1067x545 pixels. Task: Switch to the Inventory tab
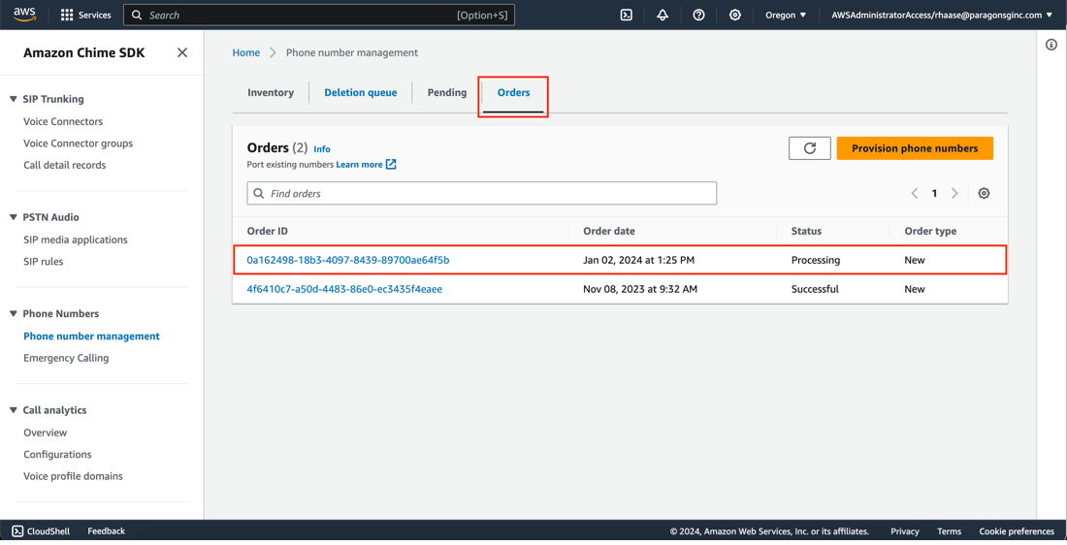click(271, 92)
